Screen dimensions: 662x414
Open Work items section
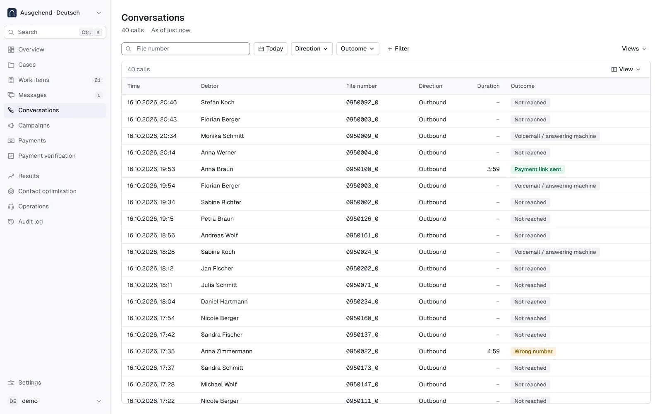55,80
